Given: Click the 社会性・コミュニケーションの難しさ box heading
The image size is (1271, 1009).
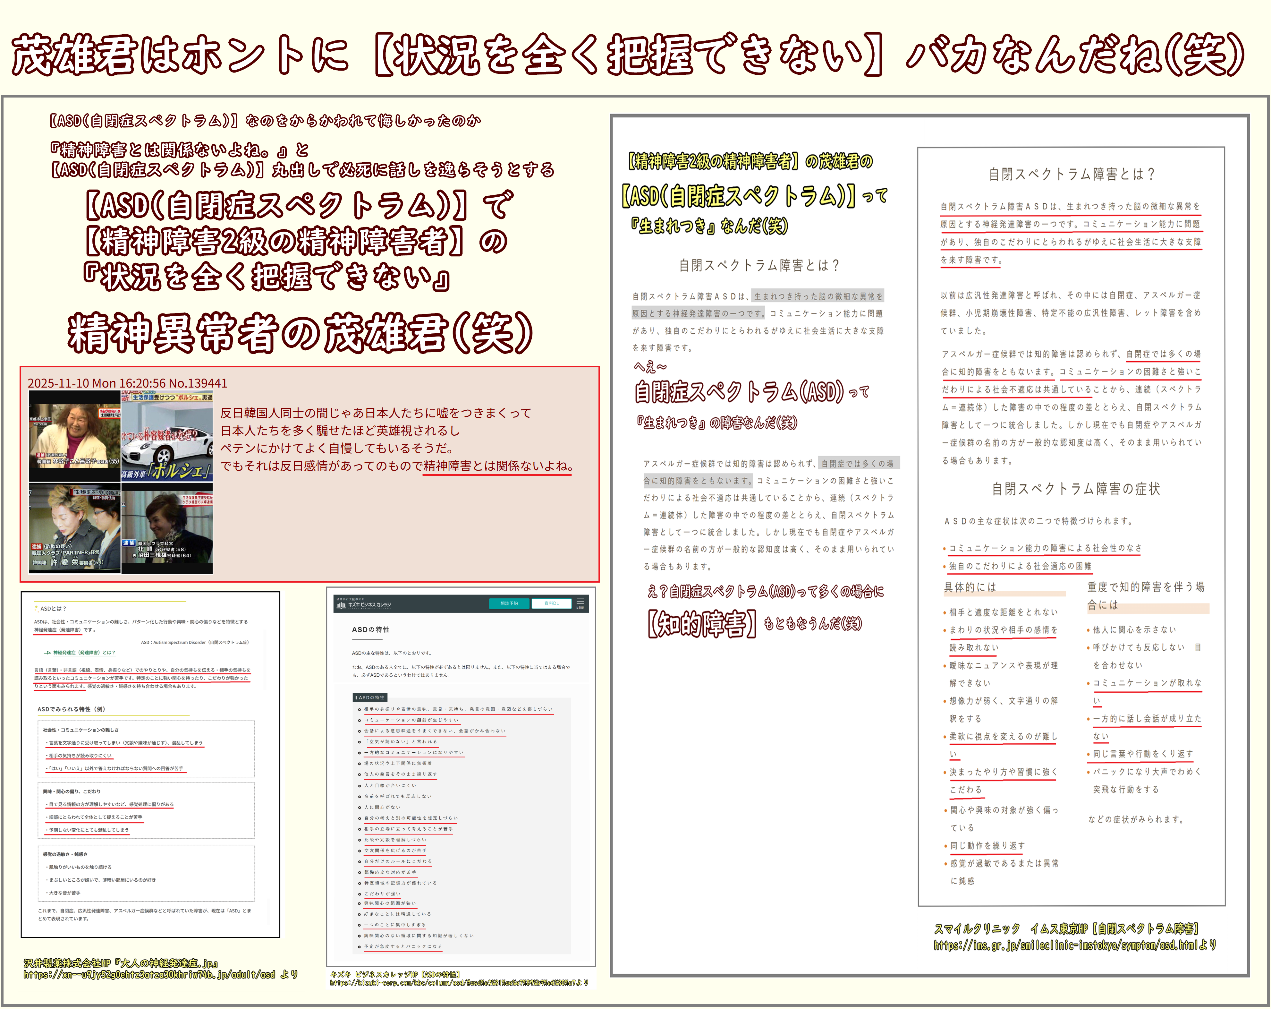Looking at the screenshot, I should click(81, 730).
